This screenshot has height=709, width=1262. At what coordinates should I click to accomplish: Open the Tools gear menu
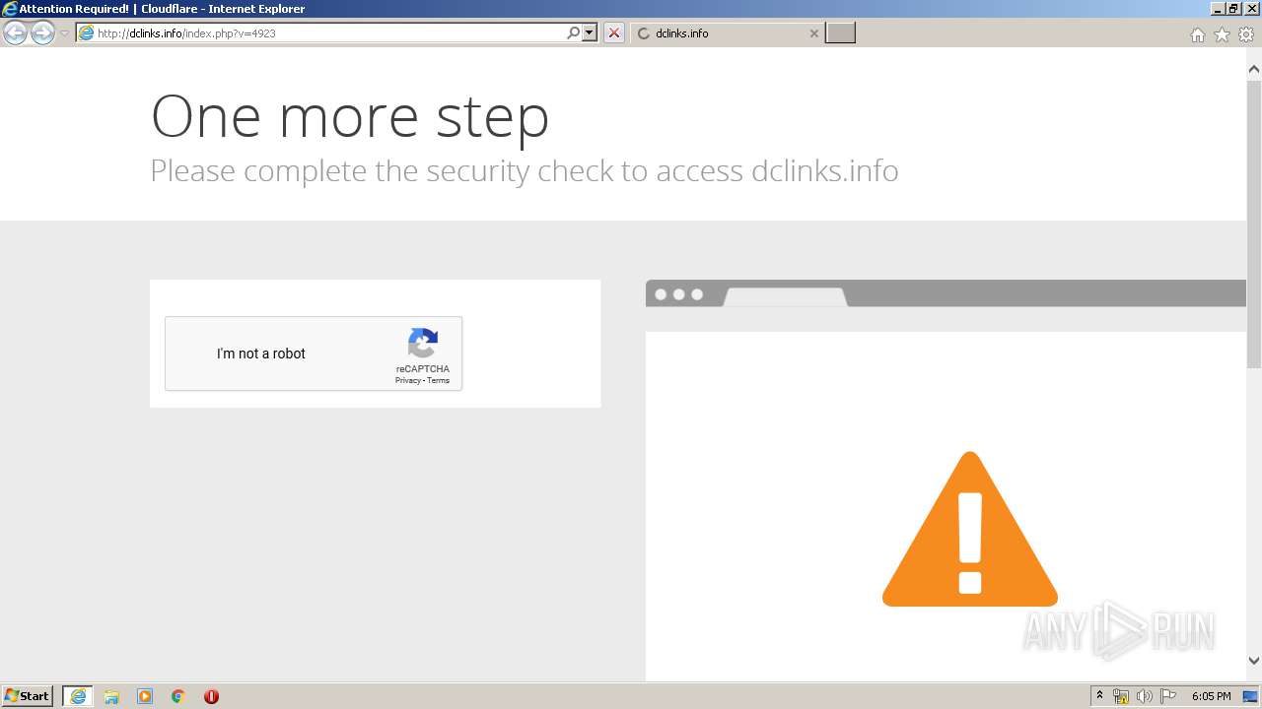coord(1246,34)
